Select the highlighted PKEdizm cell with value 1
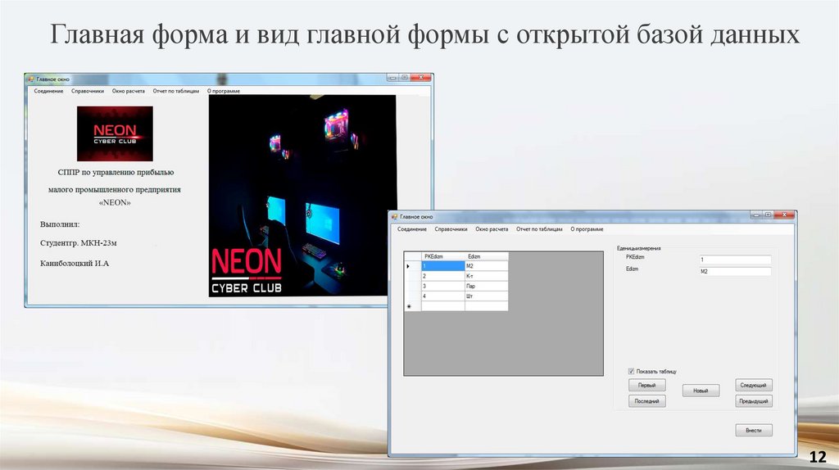 [443, 266]
